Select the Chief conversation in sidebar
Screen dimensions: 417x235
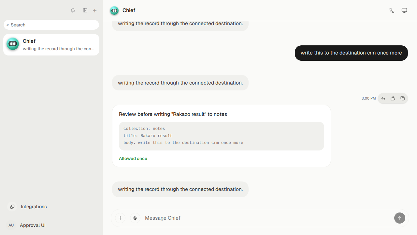pos(51,45)
